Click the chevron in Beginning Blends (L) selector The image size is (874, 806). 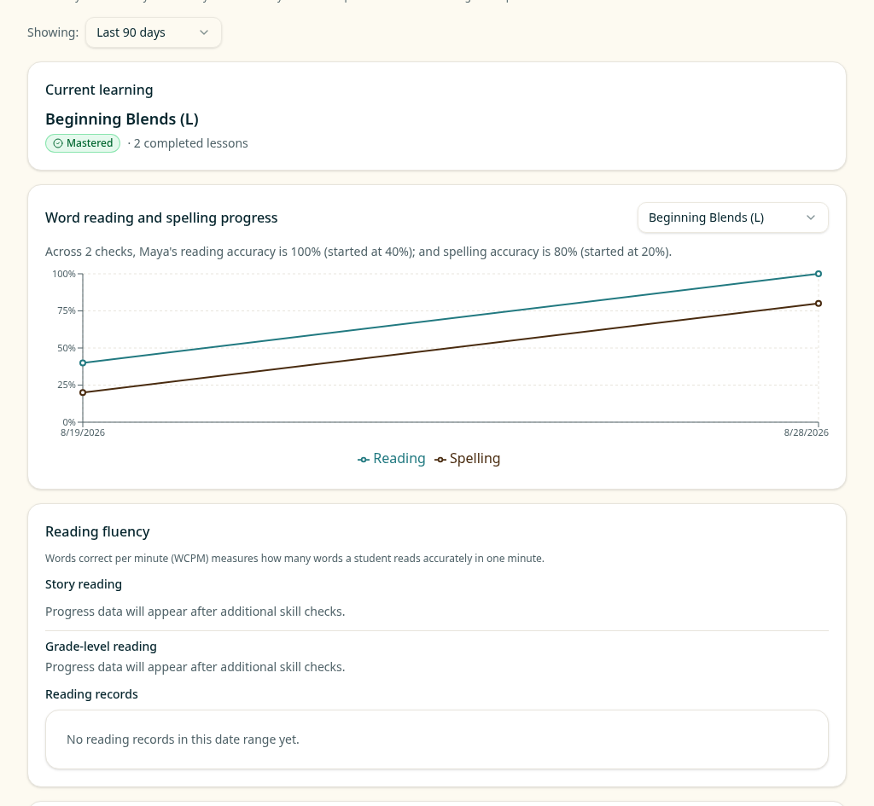(811, 217)
